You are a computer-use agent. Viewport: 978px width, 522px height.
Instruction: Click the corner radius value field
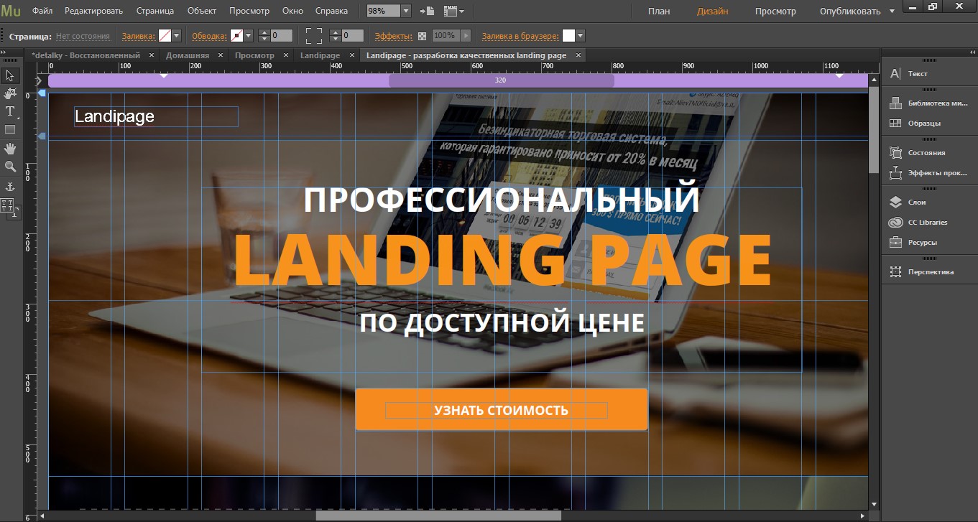353,35
